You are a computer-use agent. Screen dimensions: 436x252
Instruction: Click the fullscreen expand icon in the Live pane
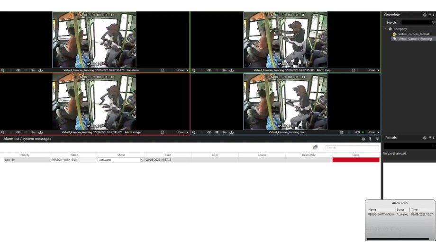tap(342, 132)
